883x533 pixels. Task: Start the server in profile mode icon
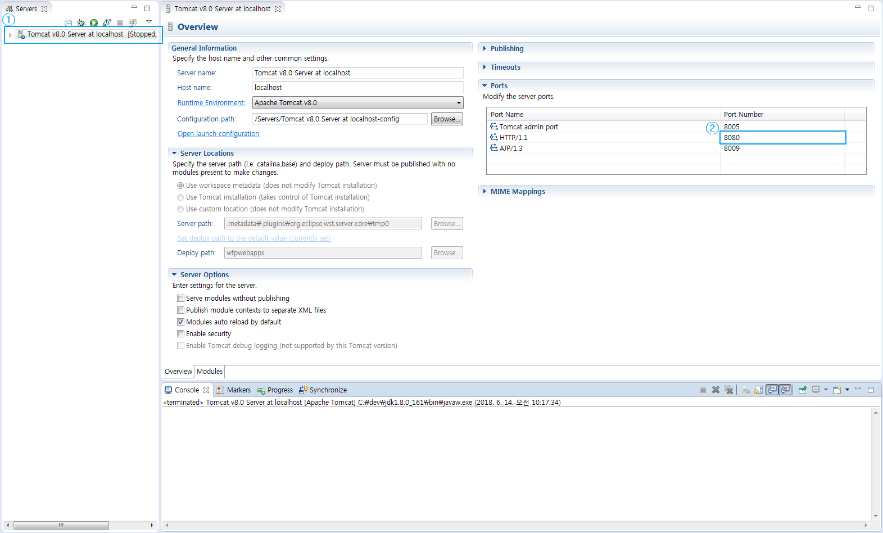[107, 23]
